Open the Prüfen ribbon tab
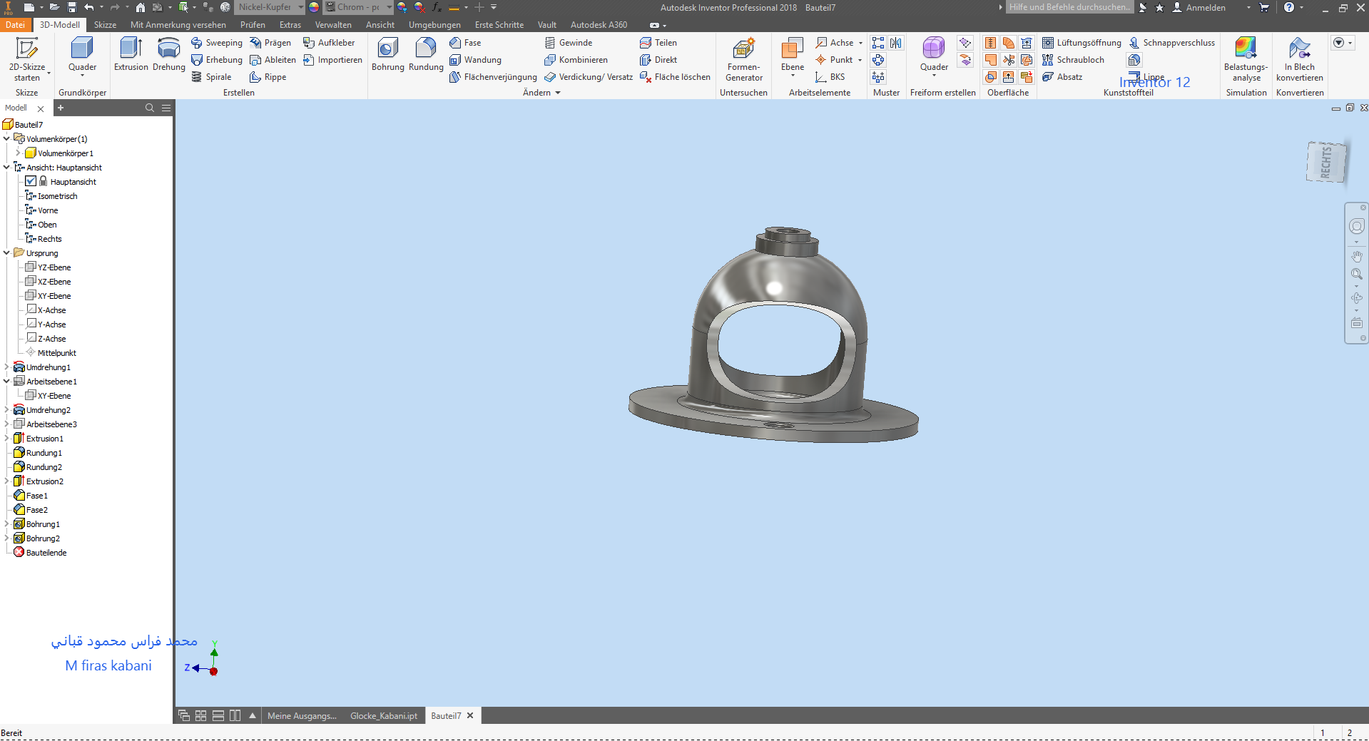Screen dimensions: 1369x741 [253, 25]
